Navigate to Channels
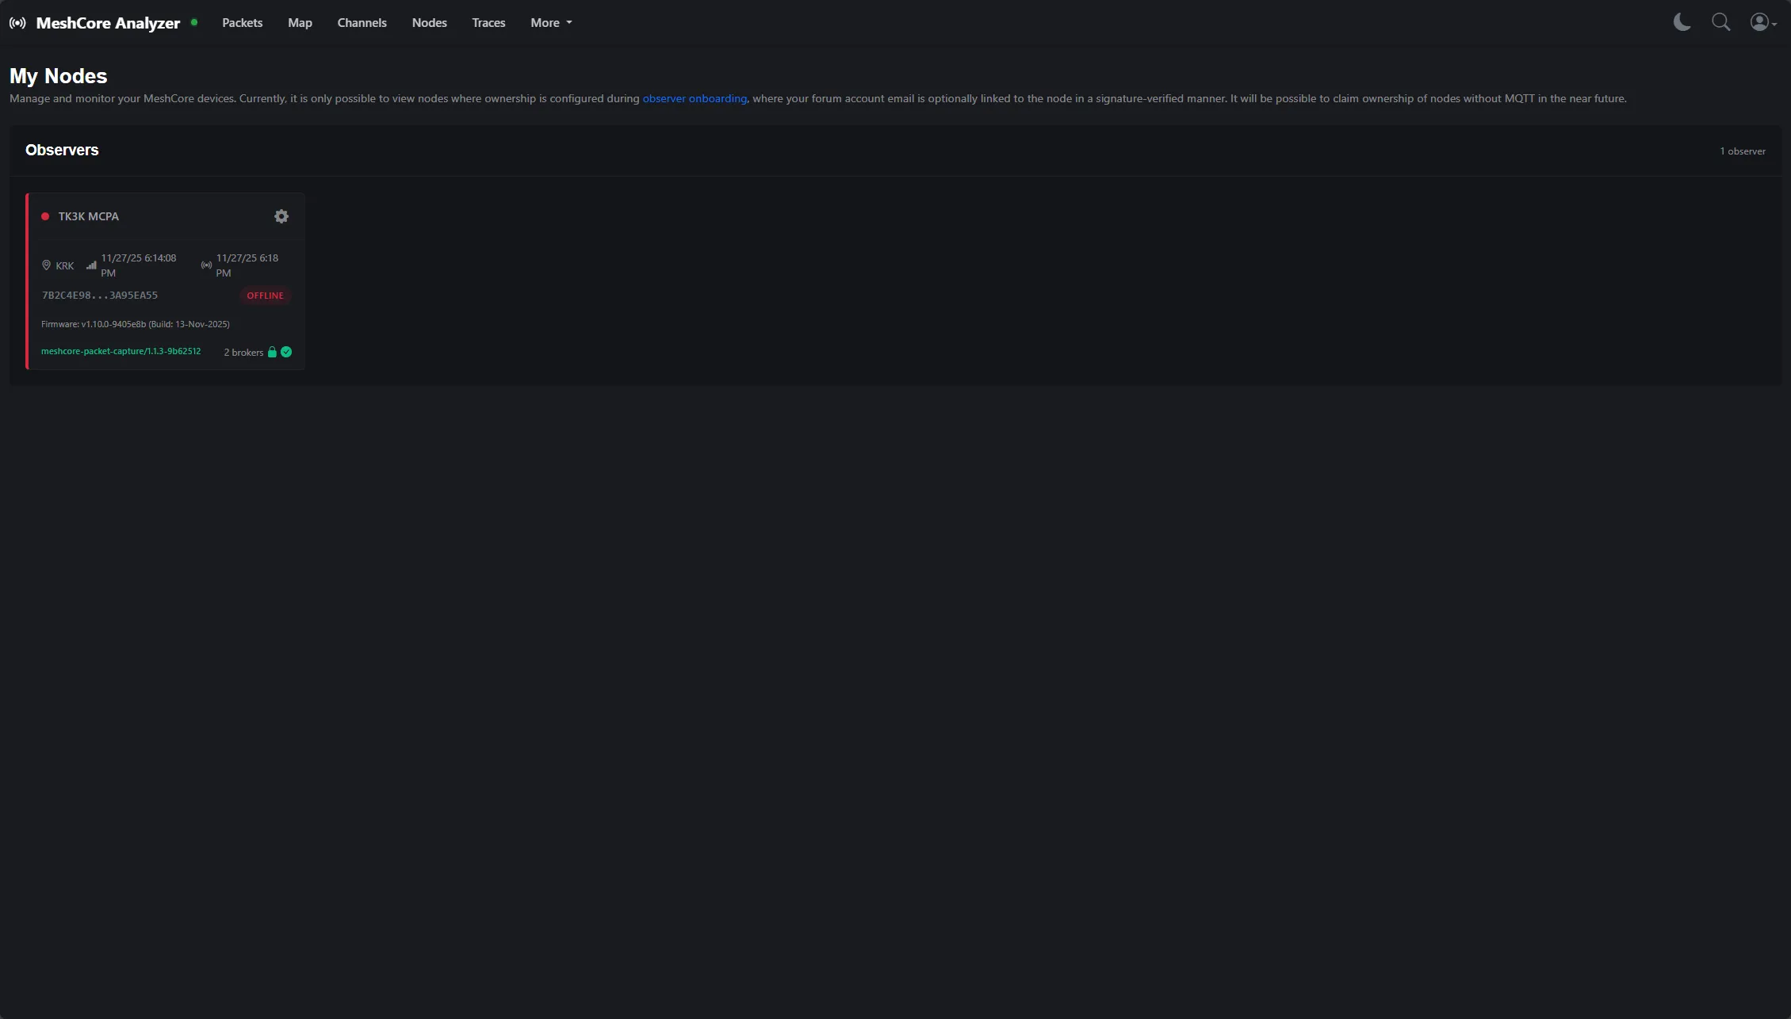Image resolution: width=1791 pixels, height=1019 pixels. (362, 23)
